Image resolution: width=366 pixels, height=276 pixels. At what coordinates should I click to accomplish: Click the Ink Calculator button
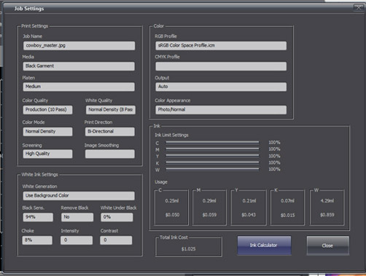pos(264,245)
